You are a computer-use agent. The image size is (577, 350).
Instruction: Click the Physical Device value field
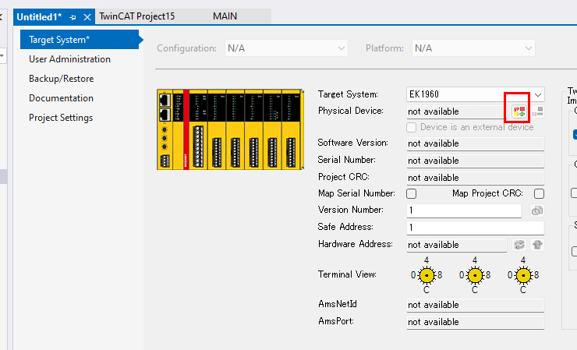point(458,111)
